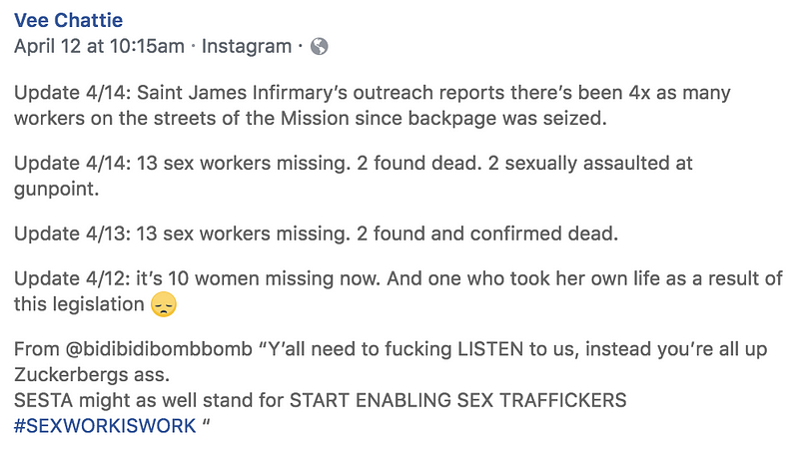This screenshot has width=799, height=458.
Task: Click the capitalized word LISTEN
Action: coord(490,349)
